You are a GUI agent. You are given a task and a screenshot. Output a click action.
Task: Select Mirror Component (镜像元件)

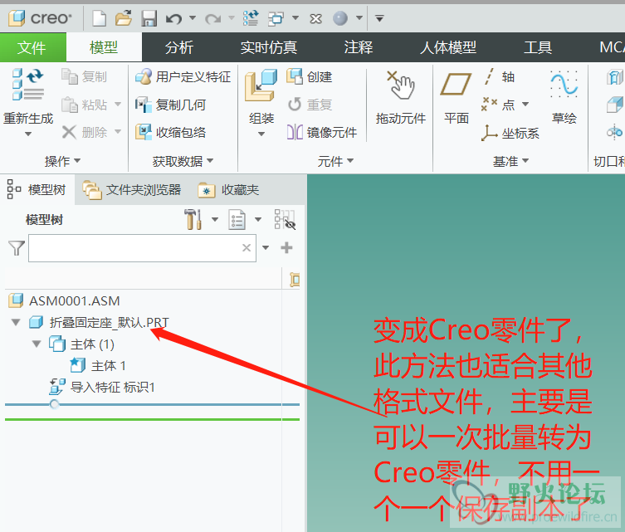pos(322,132)
